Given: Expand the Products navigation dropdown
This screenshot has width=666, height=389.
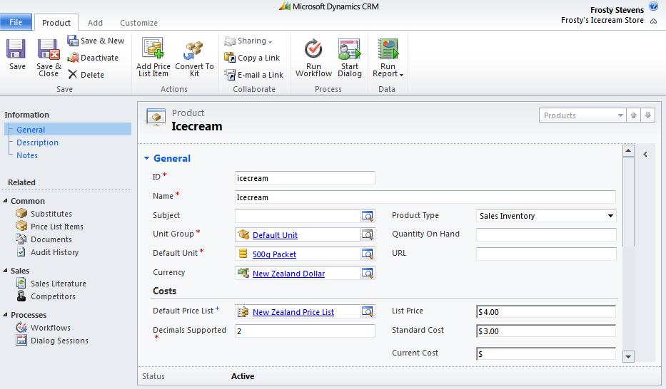Looking at the screenshot, I should 620,115.
